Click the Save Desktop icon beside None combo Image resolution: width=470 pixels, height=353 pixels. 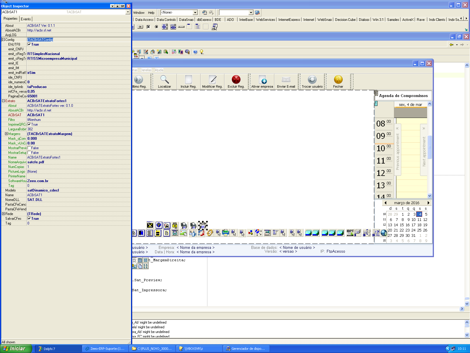pos(204,12)
